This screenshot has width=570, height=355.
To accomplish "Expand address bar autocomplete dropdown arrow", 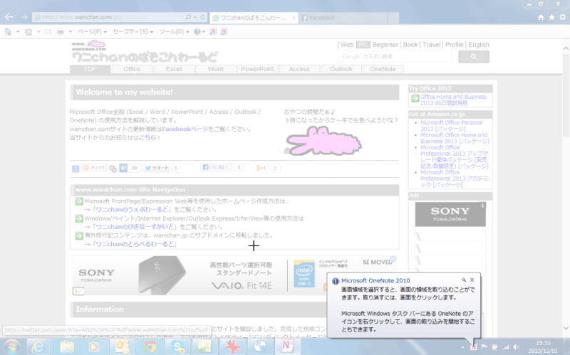I will click(195, 17).
